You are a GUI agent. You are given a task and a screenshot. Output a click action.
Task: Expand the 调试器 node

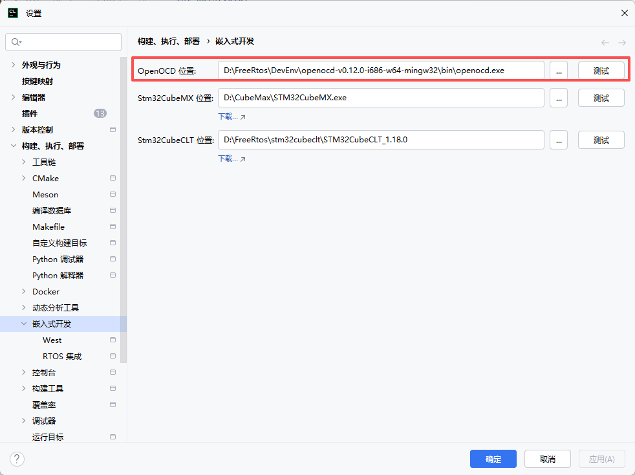tap(23, 421)
